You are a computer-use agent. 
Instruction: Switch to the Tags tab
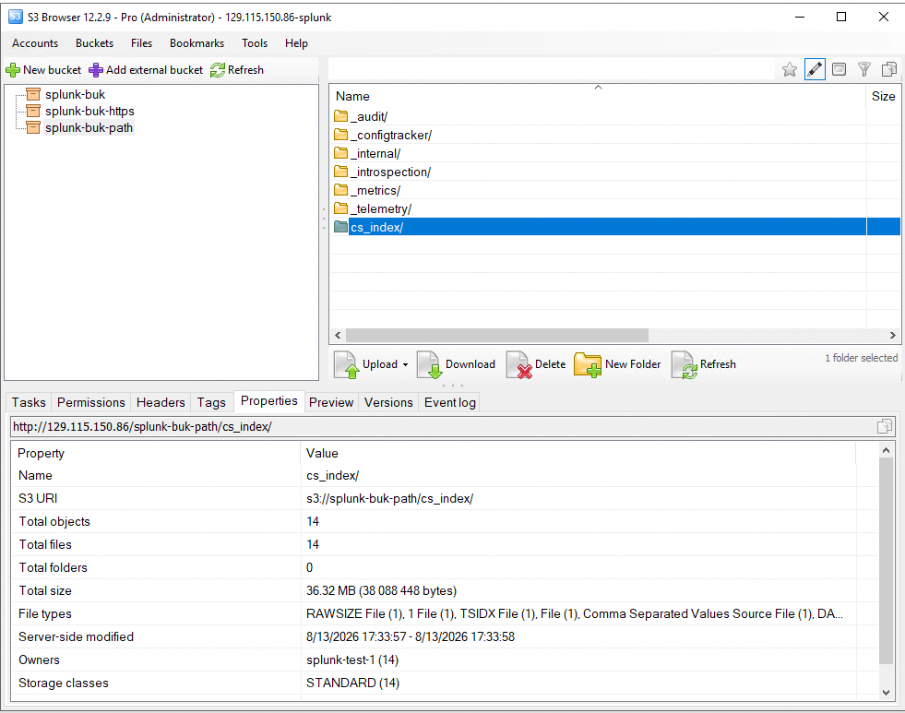(211, 402)
